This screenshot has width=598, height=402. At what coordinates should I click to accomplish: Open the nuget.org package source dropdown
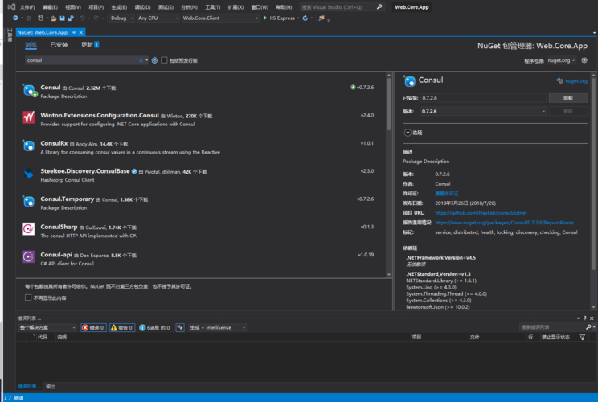561,60
